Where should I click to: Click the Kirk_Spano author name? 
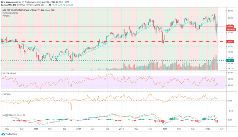click(6, 2)
